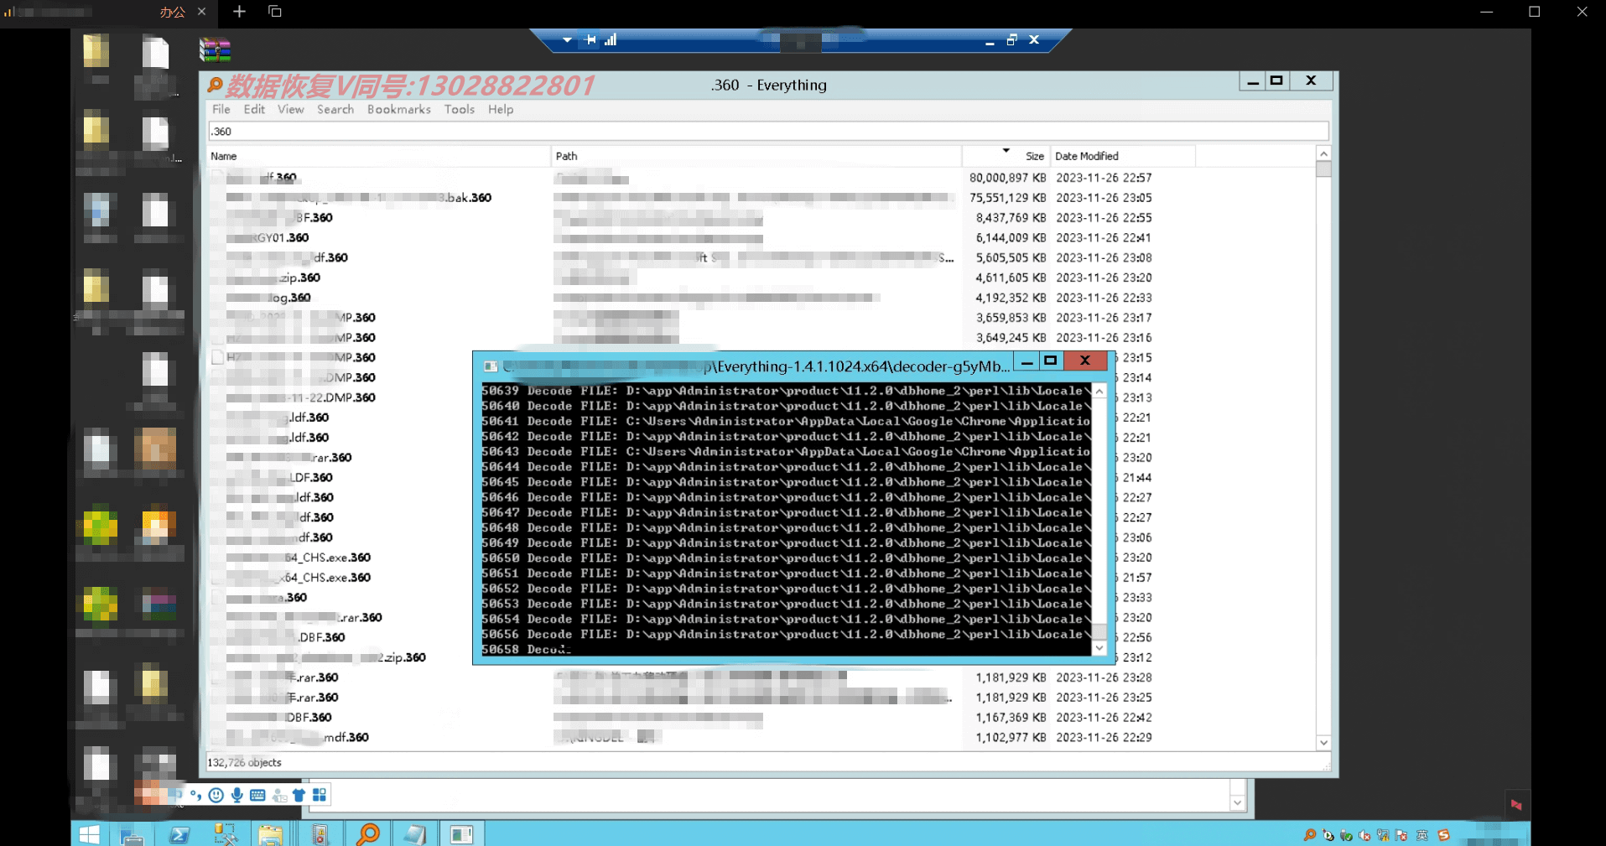The image size is (1606, 846).
Task: Open File Explorer from the taskbar
Action: [x=270, y=834]
